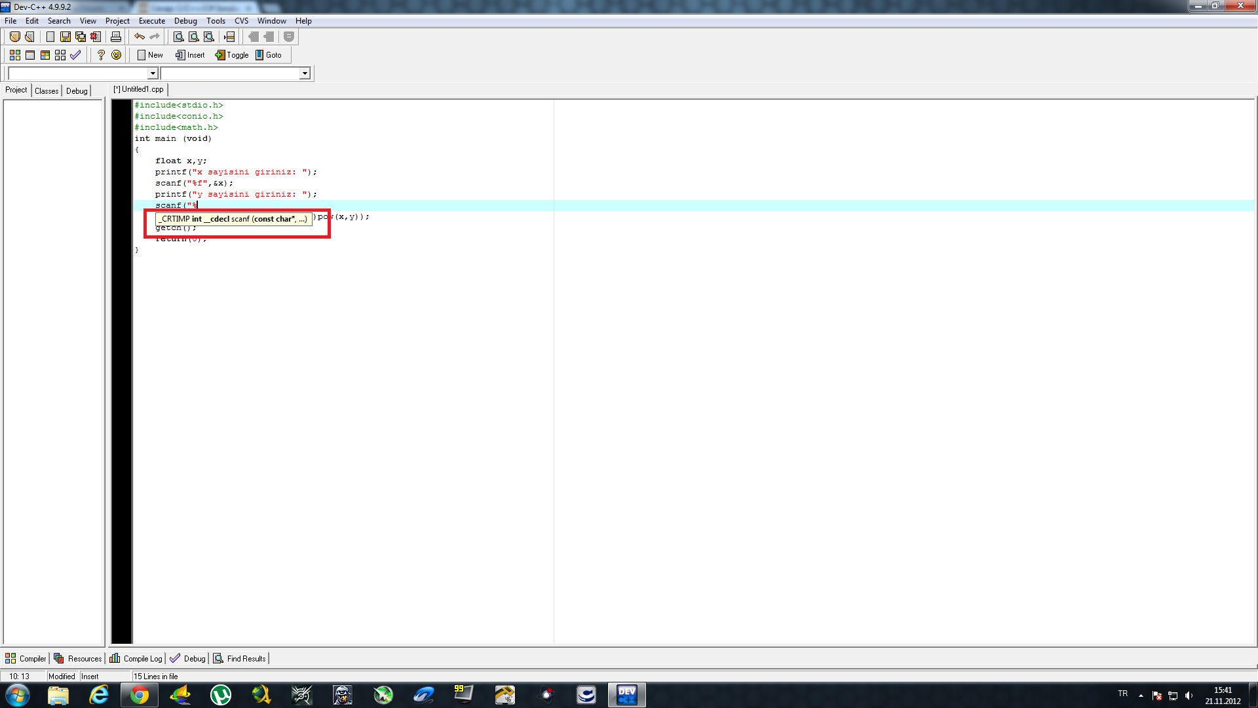Open the CVS menu
Image resolution: width=1258 pixels, height=708 pixels.
tap(242, 21)
